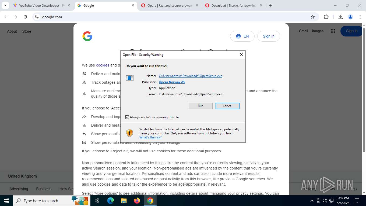Switch to the Download Thanks for downloading tab
Screen dimensions: 366x206
[x=234, y=5]
